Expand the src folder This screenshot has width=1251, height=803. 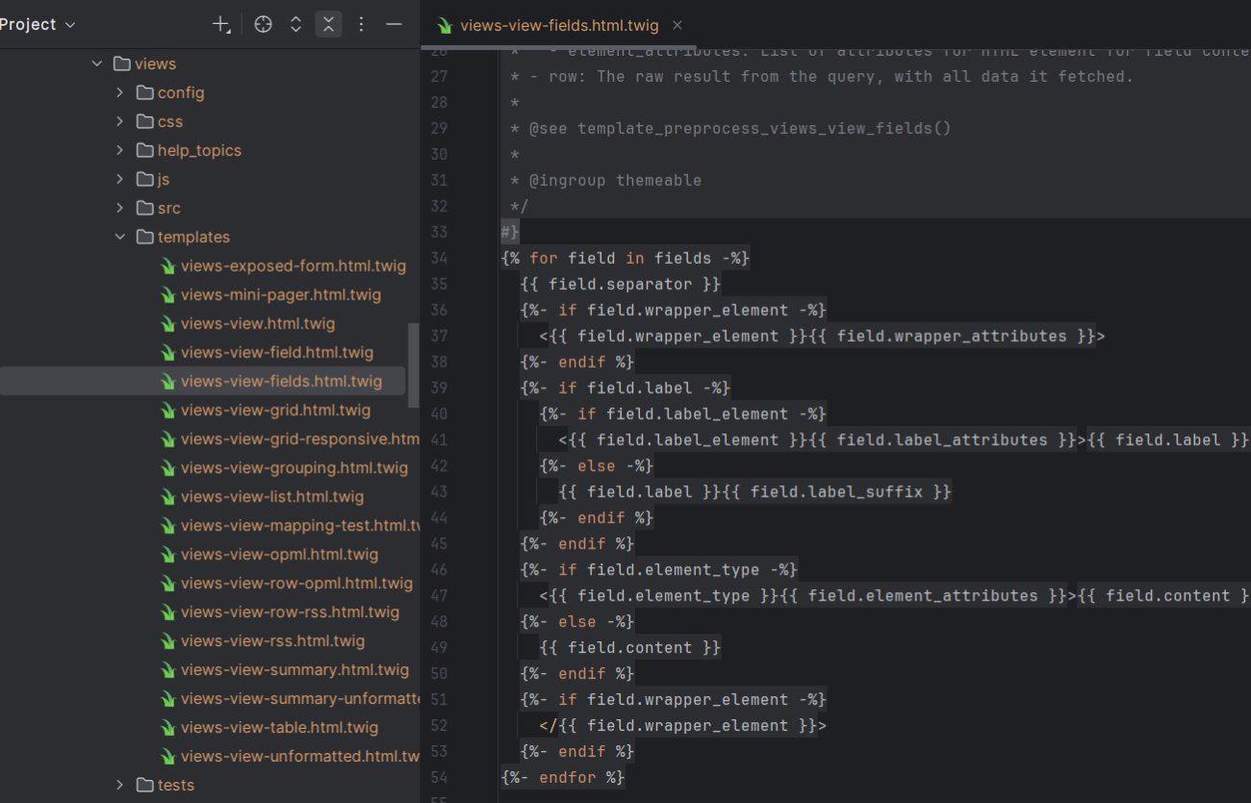(119, 208)
